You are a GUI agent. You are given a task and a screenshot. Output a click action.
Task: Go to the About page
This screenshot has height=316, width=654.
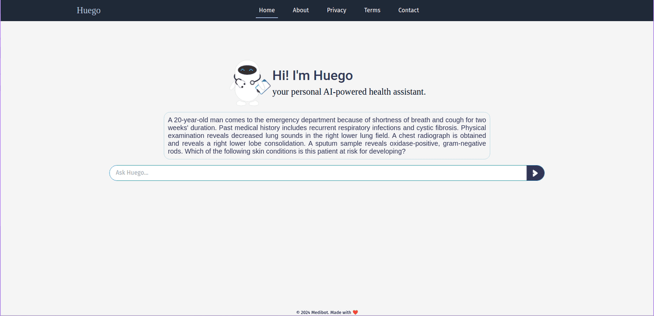(x=300, y=10)
